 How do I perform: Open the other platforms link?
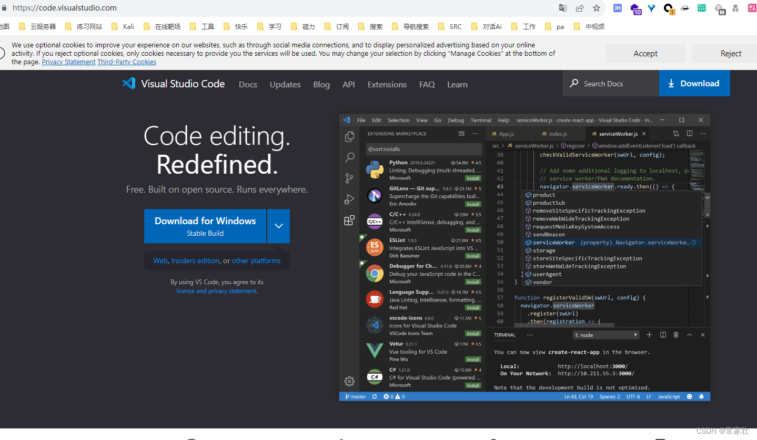[x=256, y=261]
